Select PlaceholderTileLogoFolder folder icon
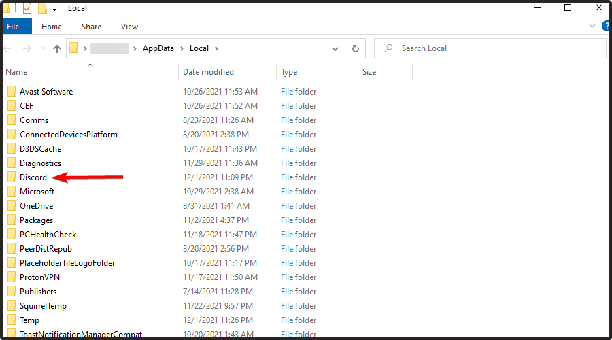Image resolution: width=612 pixels, height=340 pixels. (x=12, y=263)
